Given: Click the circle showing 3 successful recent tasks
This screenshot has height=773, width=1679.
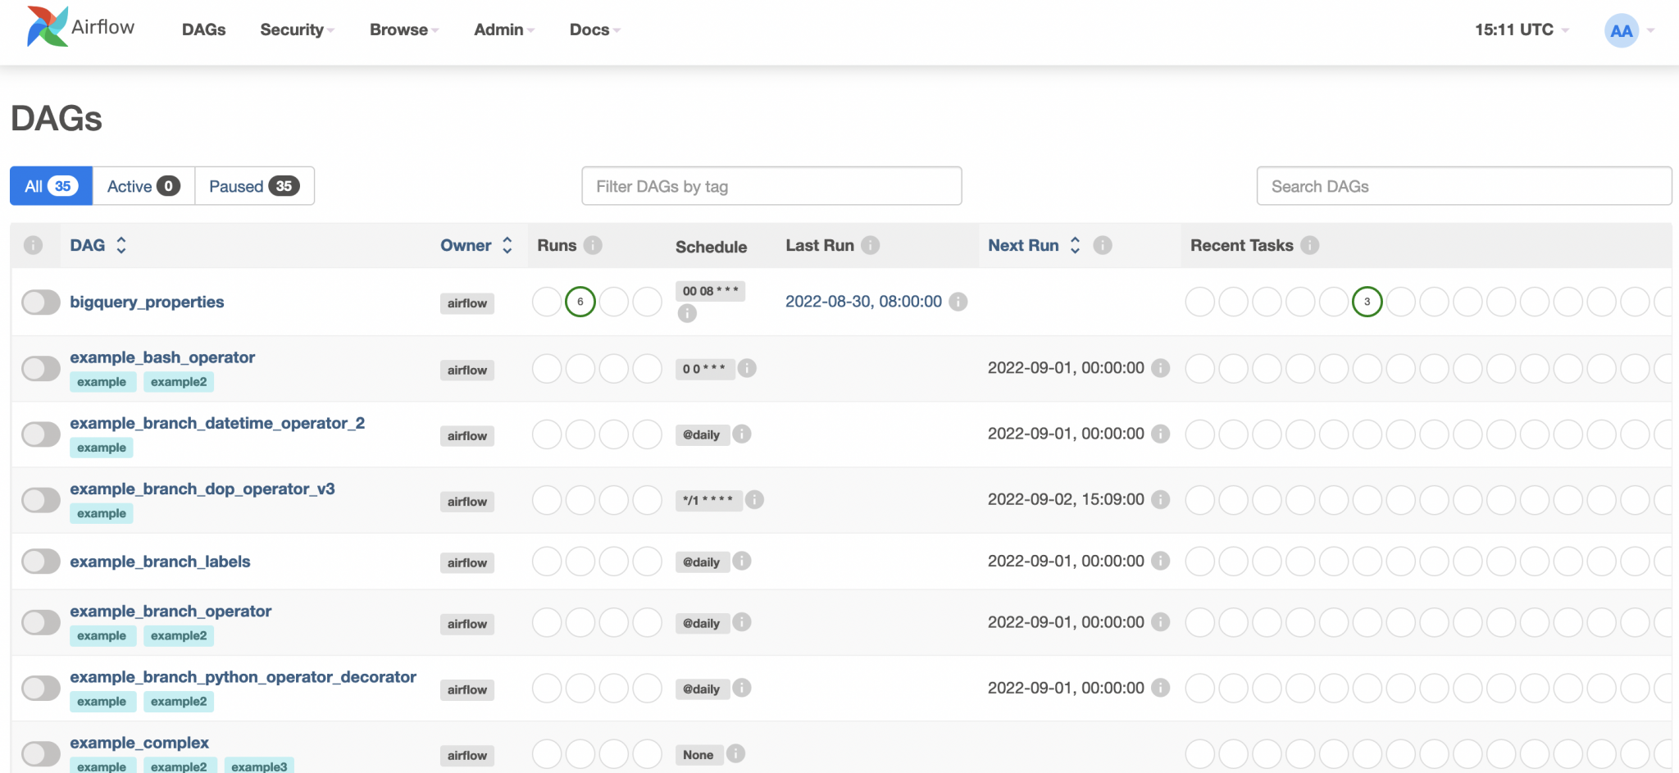Looking at the screenshot, I should [x=1367, y=302].
